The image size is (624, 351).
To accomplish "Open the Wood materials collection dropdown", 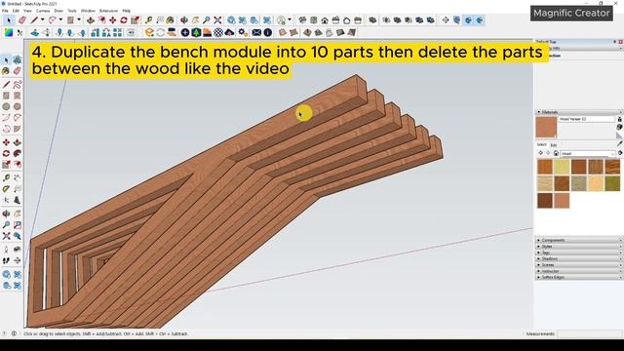I will point(588,153).
